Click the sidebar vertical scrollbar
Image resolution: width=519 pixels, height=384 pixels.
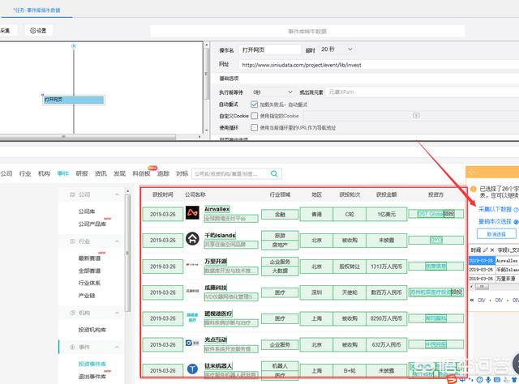[x=128, y=251]
